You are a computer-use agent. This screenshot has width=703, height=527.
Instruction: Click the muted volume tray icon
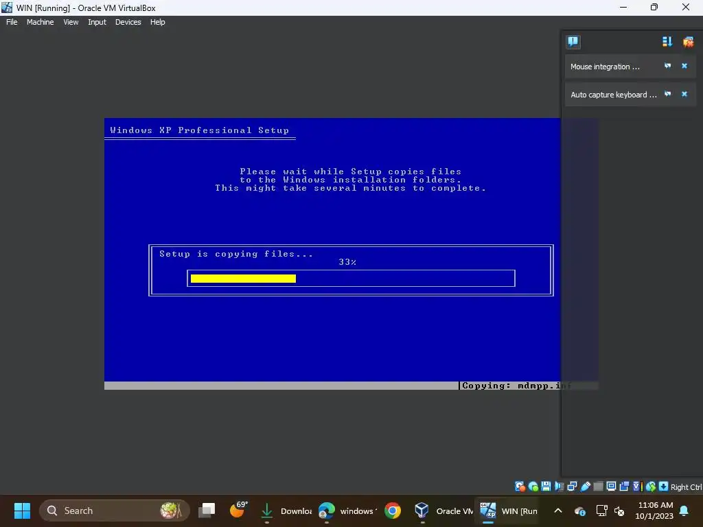(619, 511)
